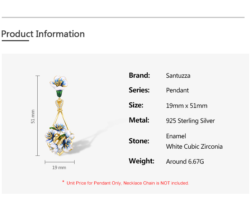Image resolution: width=251 pixels, height=211 pixels.
Task: Click the 19mm x 51mm size value
Action: pyautogui.click(x=187, y=106)
